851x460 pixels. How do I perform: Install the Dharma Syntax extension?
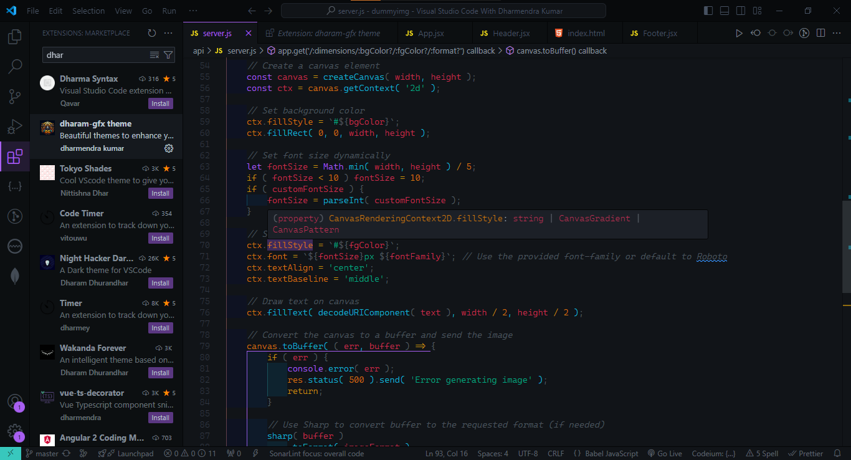[161, 103]
